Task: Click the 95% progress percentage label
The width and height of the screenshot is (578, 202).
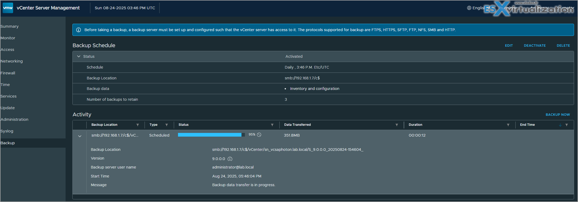Action: [252, 134]
